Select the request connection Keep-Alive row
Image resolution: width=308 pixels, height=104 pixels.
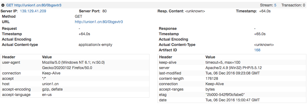point(75,73)
